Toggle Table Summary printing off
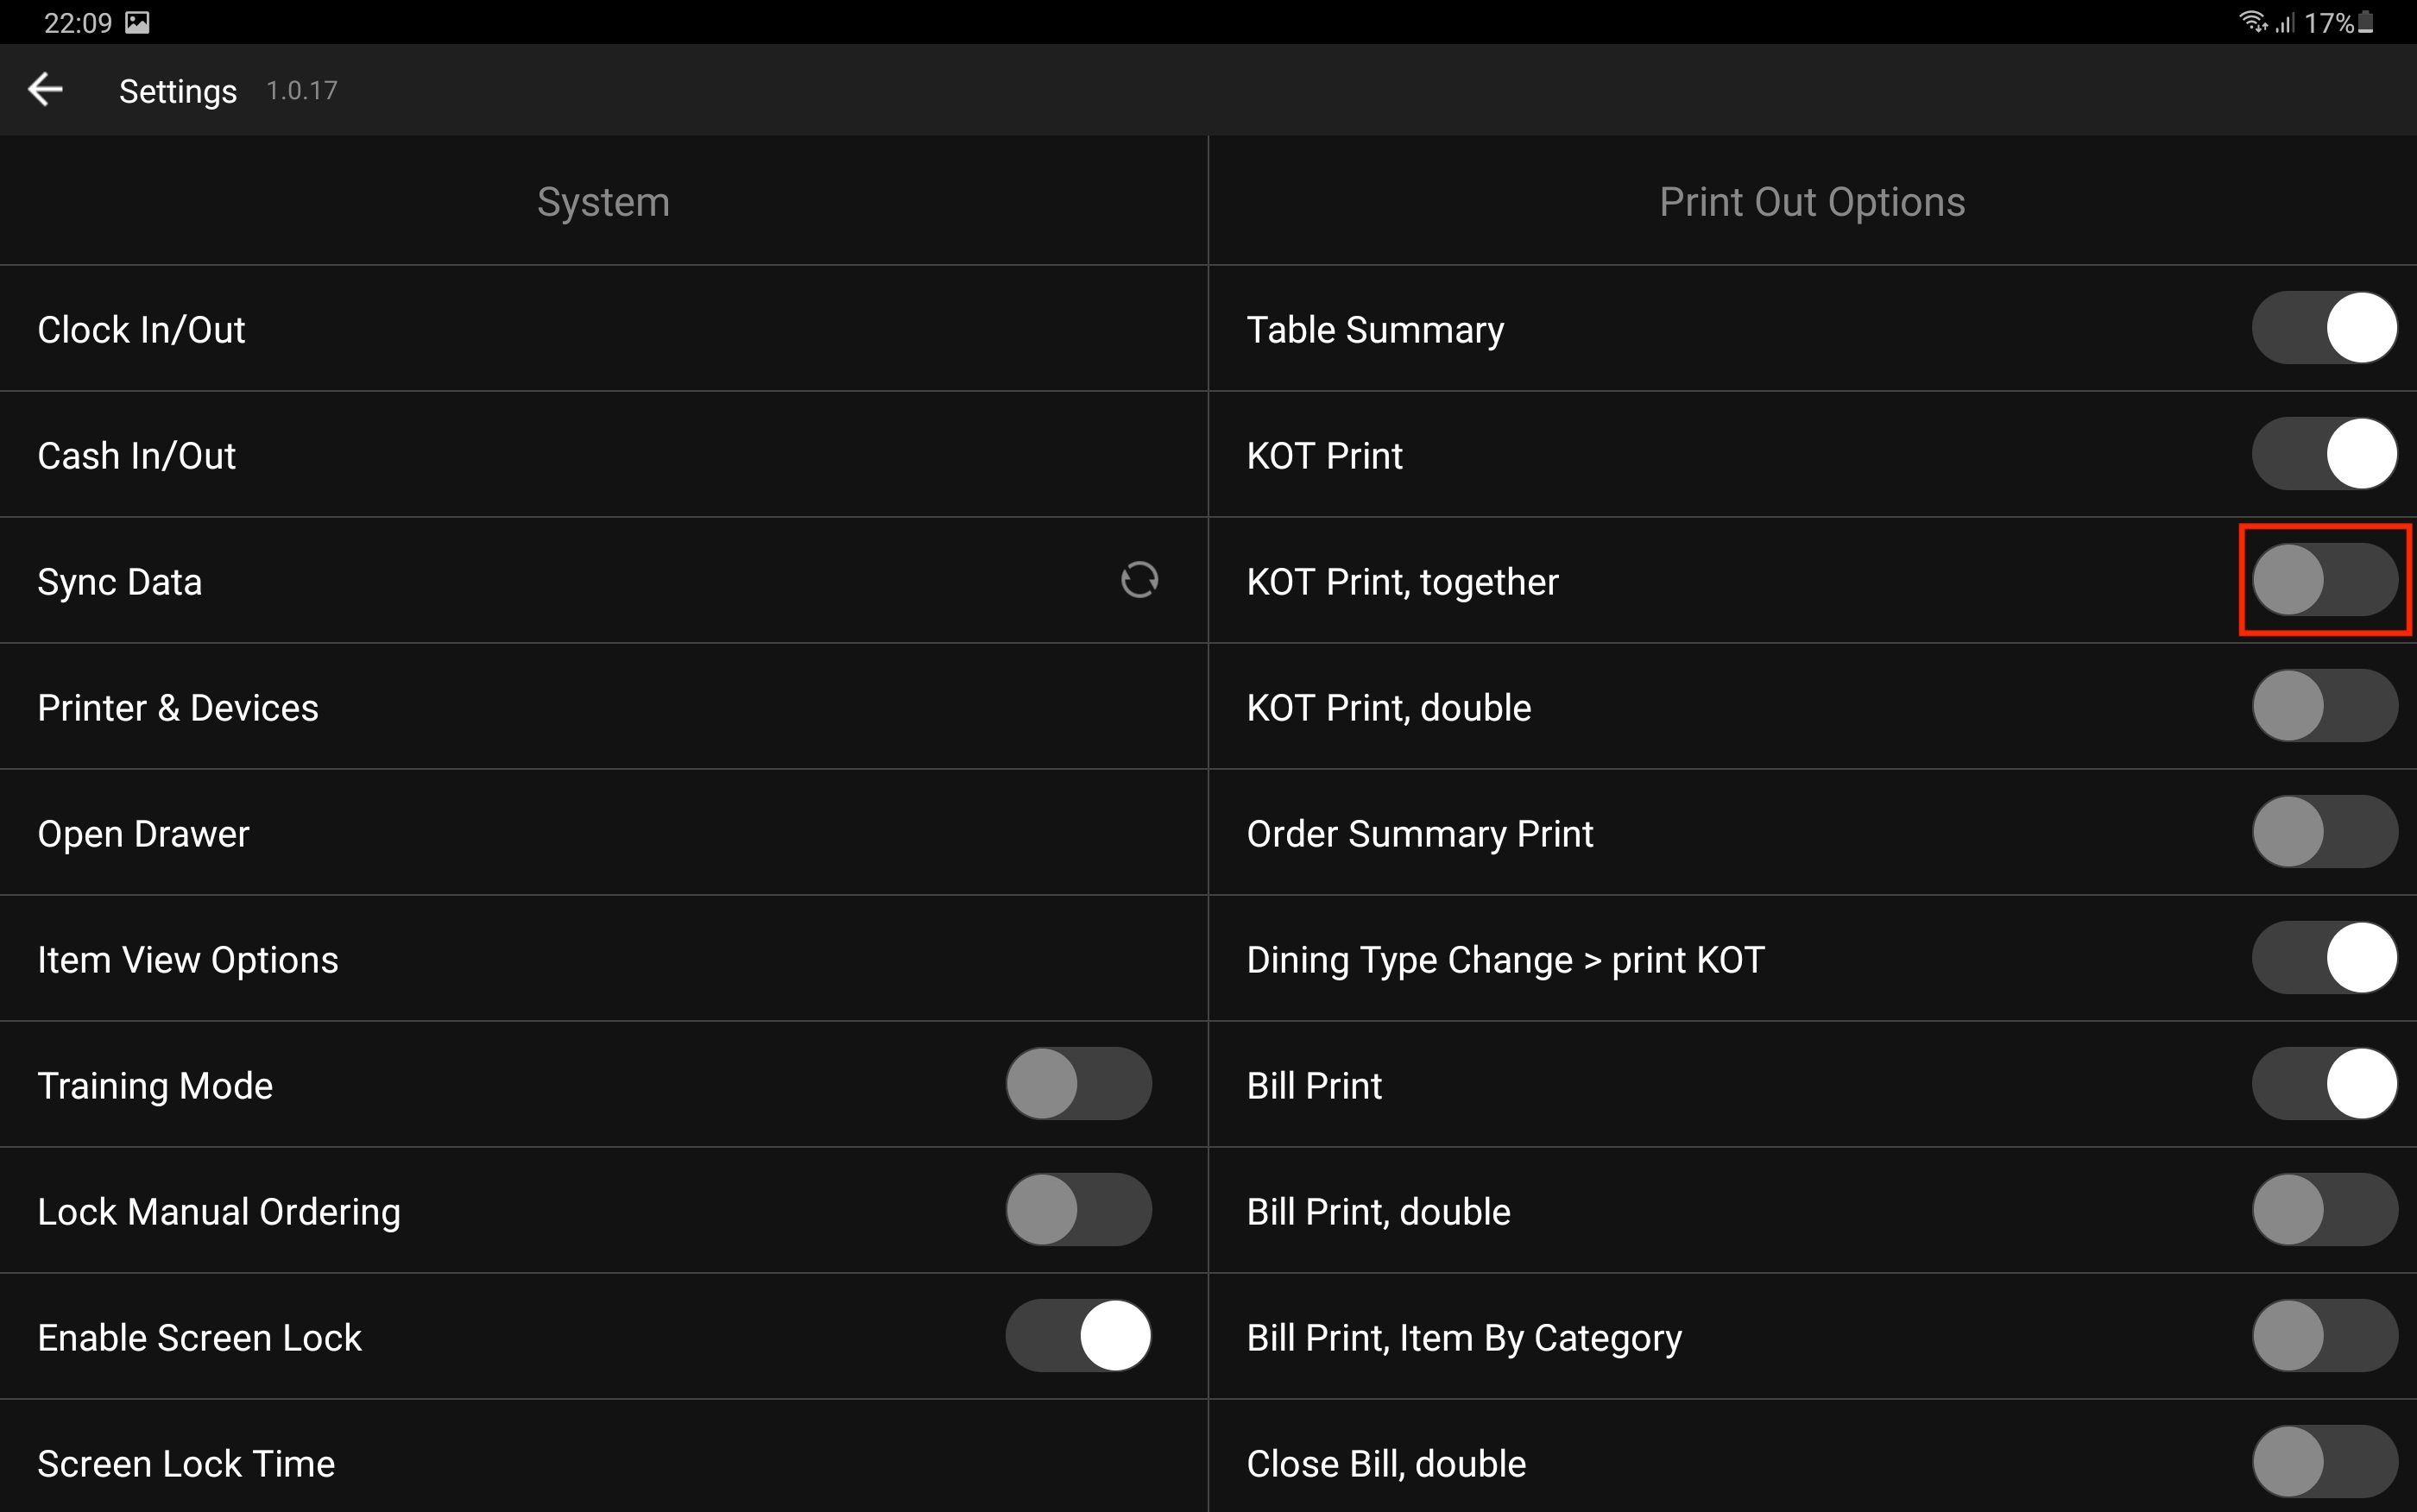The width and height of the screenshot is (2417, 1512). click(x=2324, y=328)
